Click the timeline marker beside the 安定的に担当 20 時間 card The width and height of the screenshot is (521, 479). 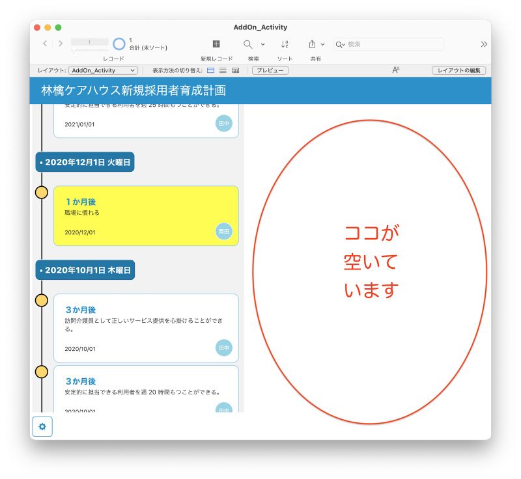coord(42,372)
